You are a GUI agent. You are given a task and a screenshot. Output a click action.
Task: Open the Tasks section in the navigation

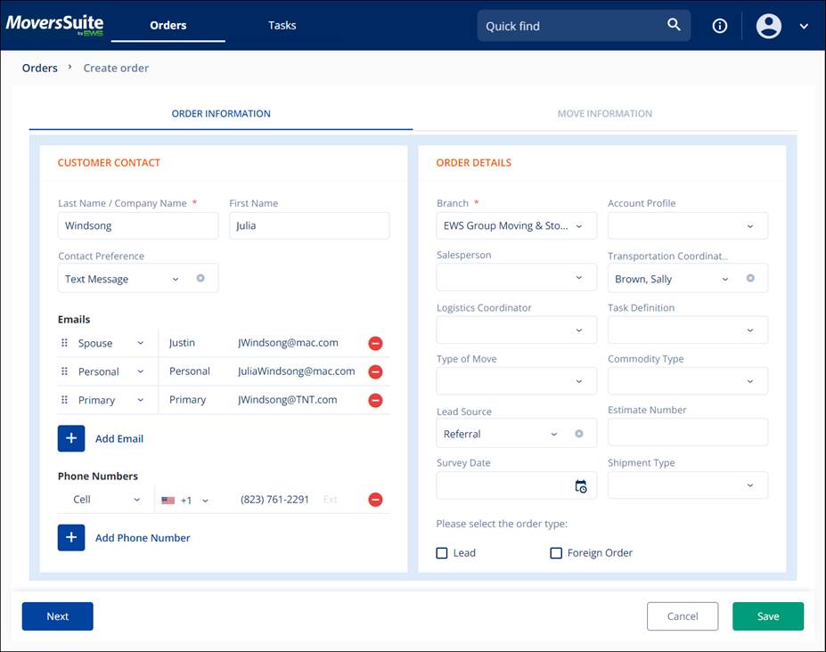(282, 25)
